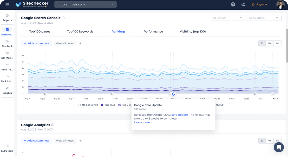
Task: Open the core update link
Action: [x=179, y=115]
